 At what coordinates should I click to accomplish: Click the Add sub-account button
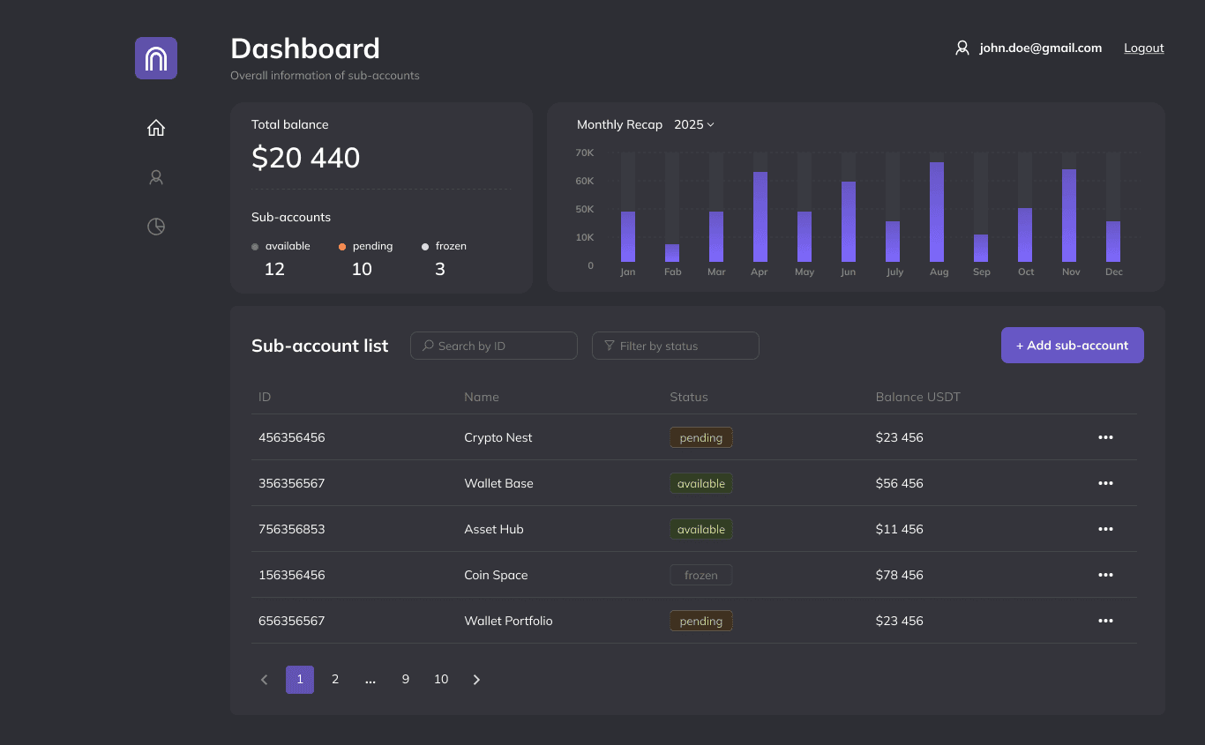(x=1073, y=346)
